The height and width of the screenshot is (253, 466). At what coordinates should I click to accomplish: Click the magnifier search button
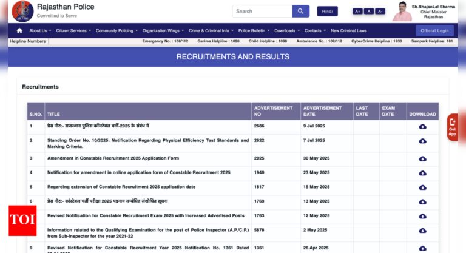pos(300,12)
